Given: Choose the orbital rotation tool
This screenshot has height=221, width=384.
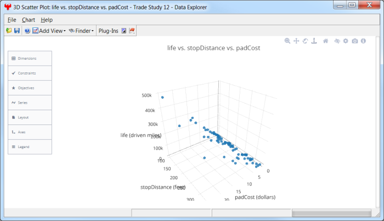Looking at the screenshot, I should point(305,41).
